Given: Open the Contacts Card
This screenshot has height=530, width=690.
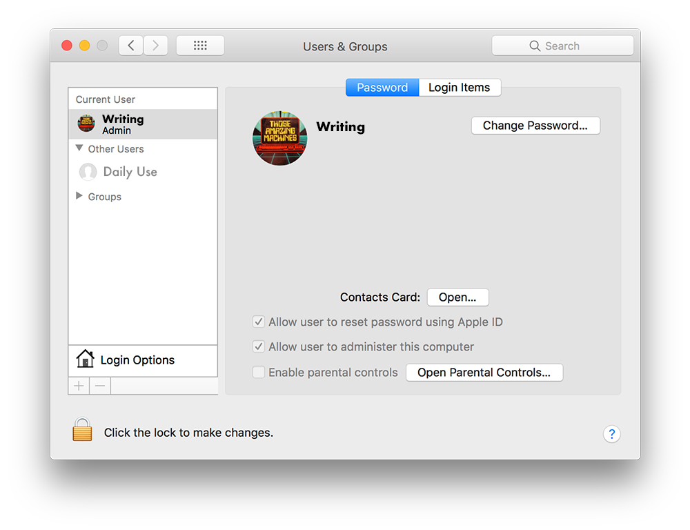Looking at the screenshot, I should pos(457,297).
